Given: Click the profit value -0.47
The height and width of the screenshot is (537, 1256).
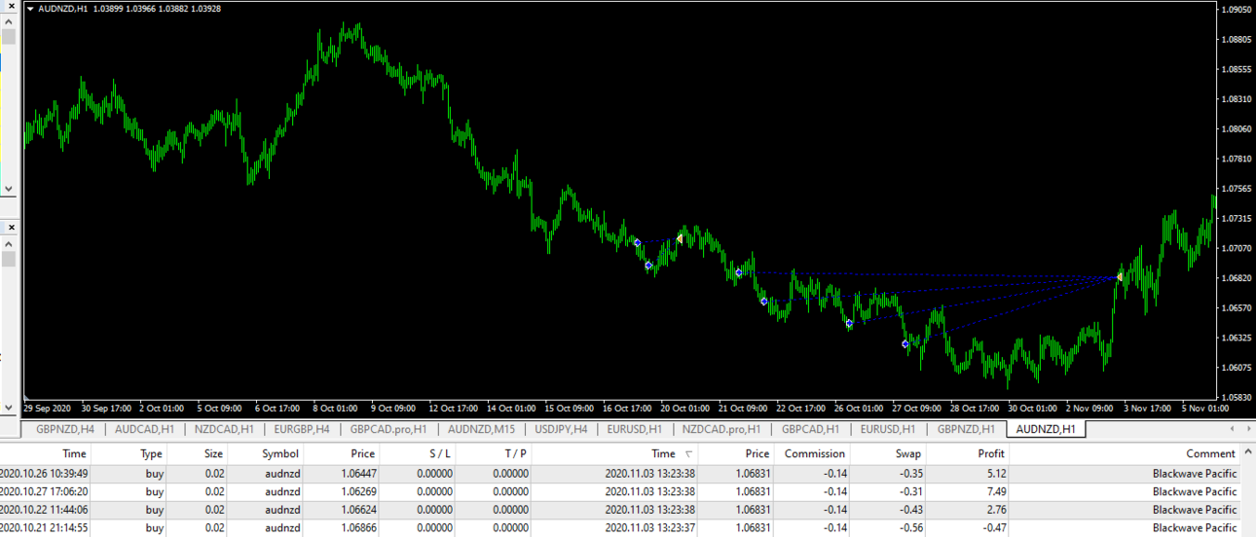Looking at the screenshot, I should [993, 528].
